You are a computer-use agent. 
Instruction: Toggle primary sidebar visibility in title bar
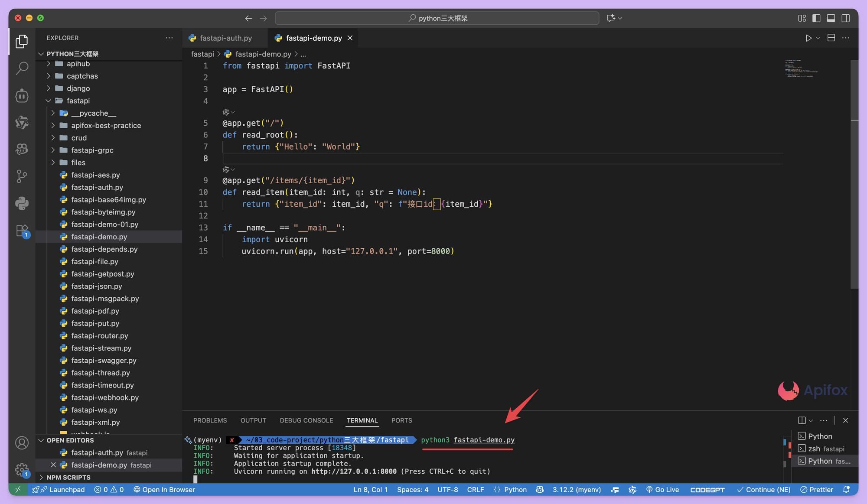point(815,18)
